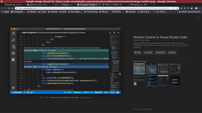The height and width of the screenshot is (113, 202).
Task: Select third related image in bottom row
Action: 163,80
